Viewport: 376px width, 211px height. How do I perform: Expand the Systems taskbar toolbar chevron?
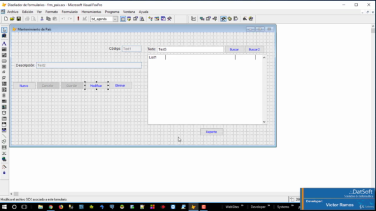[293, 206]
